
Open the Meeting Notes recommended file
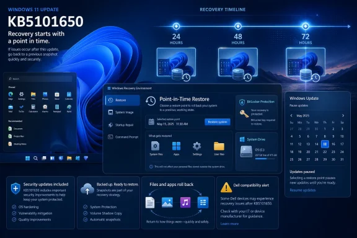coord(17,144)
